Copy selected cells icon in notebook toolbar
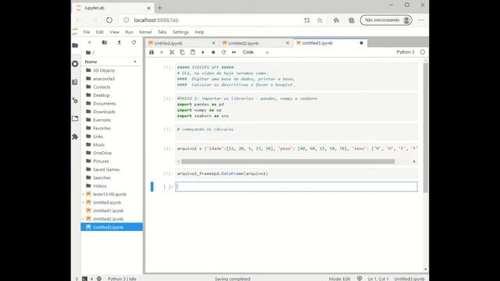The width and height of the screenshot is (500, 281). [182, 52]
